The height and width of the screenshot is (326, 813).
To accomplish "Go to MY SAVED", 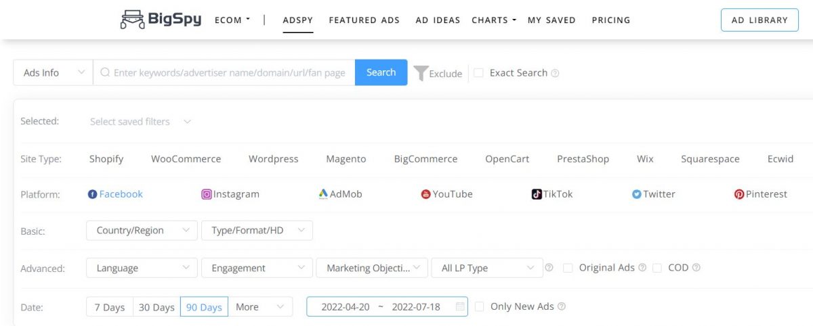I will 551,20.
